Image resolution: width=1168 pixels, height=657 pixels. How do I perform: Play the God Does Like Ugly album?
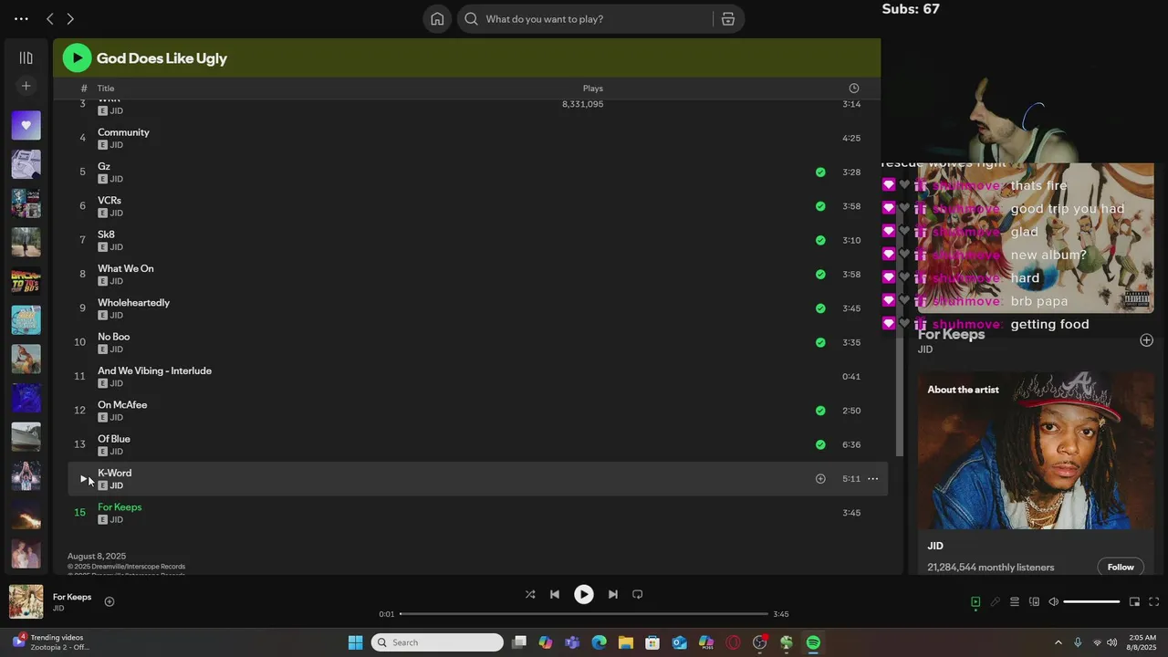pyautogui.click(x=77, y=58)
